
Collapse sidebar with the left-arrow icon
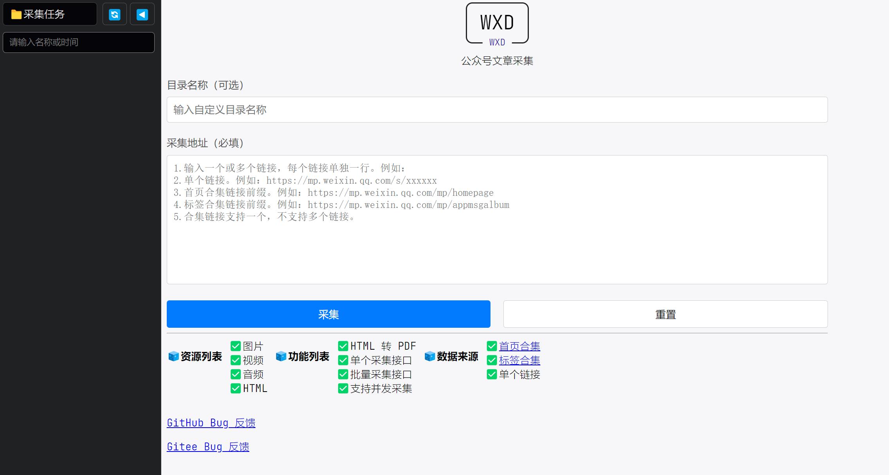click(142, 14)
